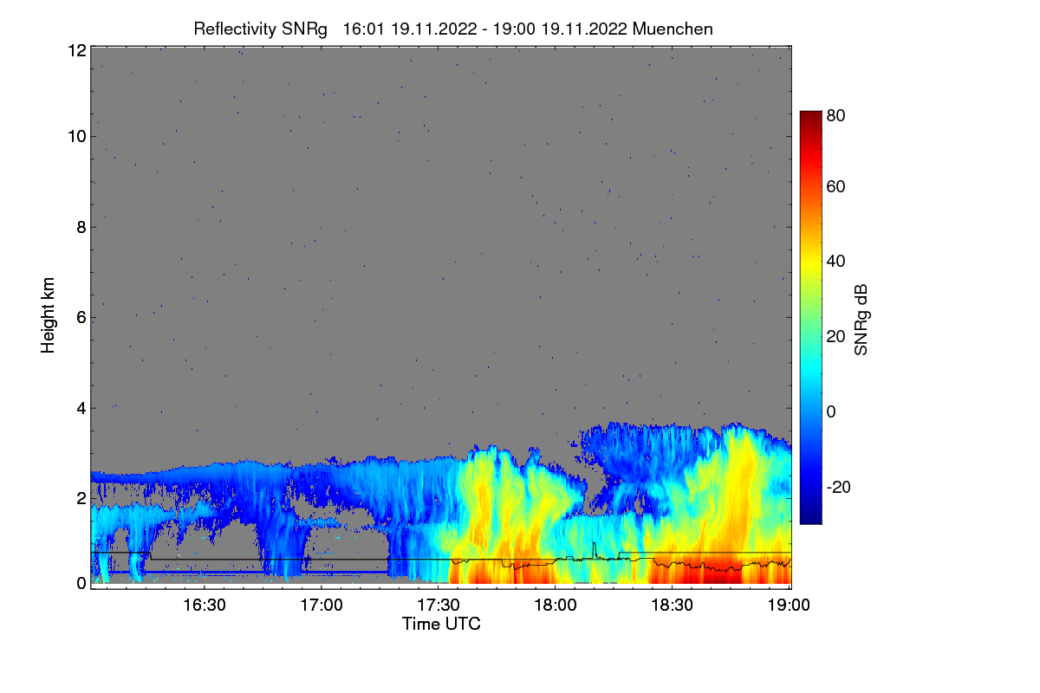Click the colorbar tick value 60
1040x693 pixels.
pyautogui.click(x=836, y=186)
